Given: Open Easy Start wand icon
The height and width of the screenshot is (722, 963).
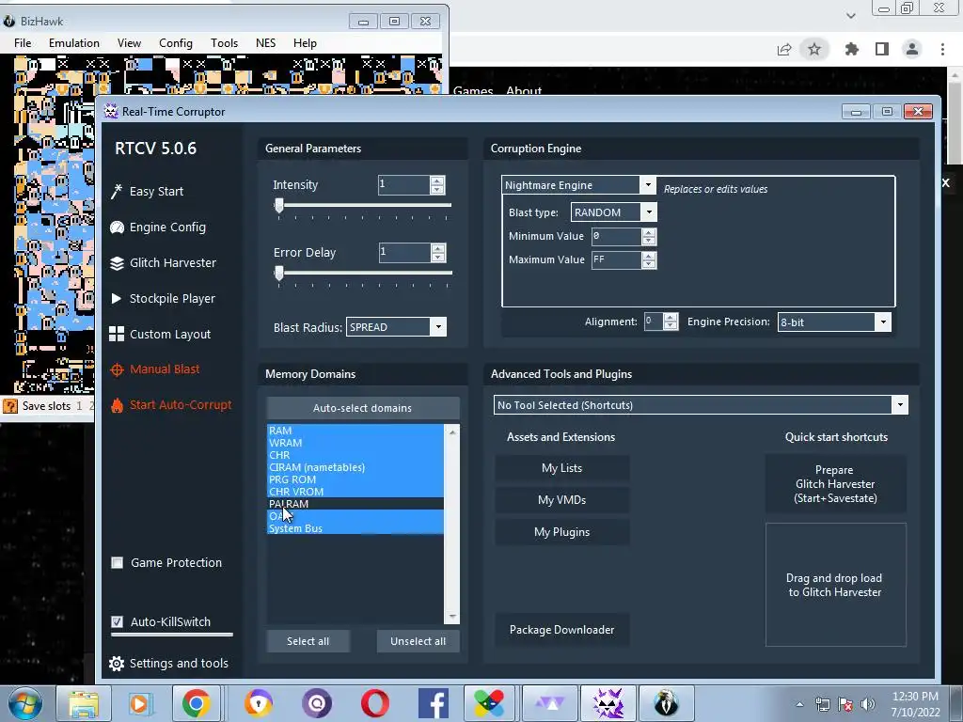Looking at the screenshot, I should click(116, 192).
